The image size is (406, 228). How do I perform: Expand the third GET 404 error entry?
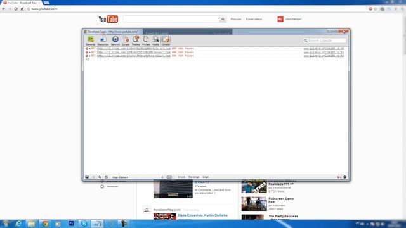[89, 56]
